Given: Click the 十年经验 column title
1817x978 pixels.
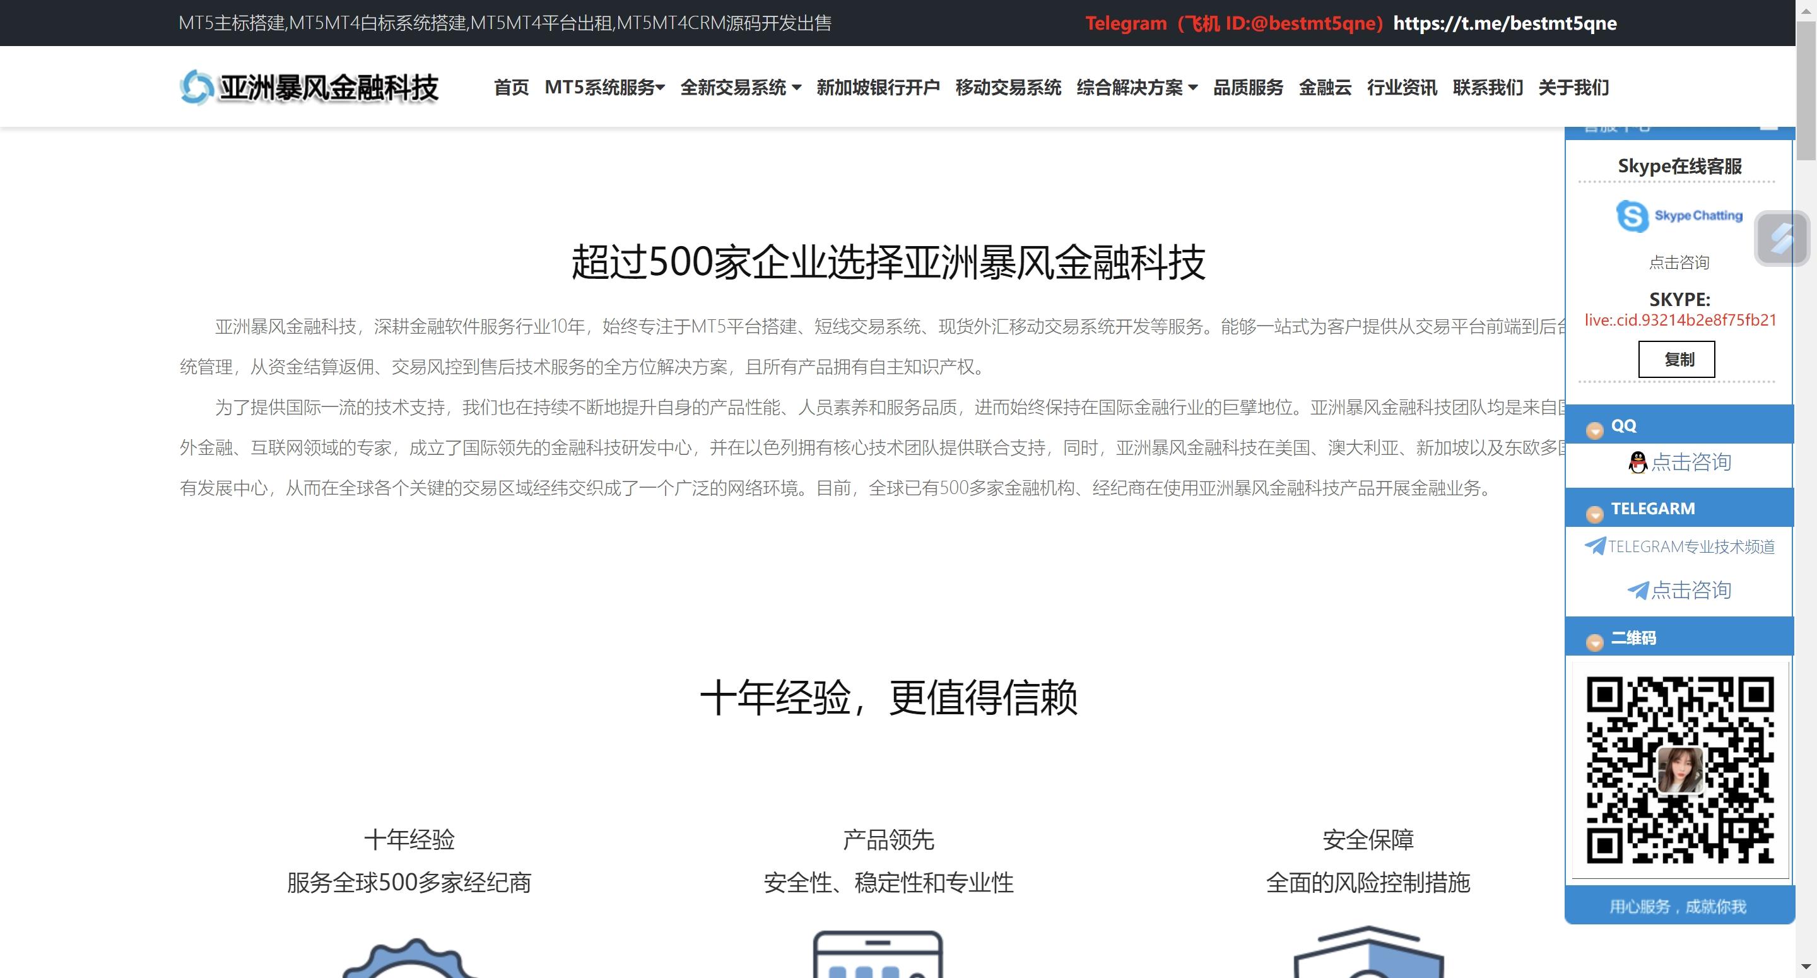Looking at the screenshot, I should tap(409, 840).
